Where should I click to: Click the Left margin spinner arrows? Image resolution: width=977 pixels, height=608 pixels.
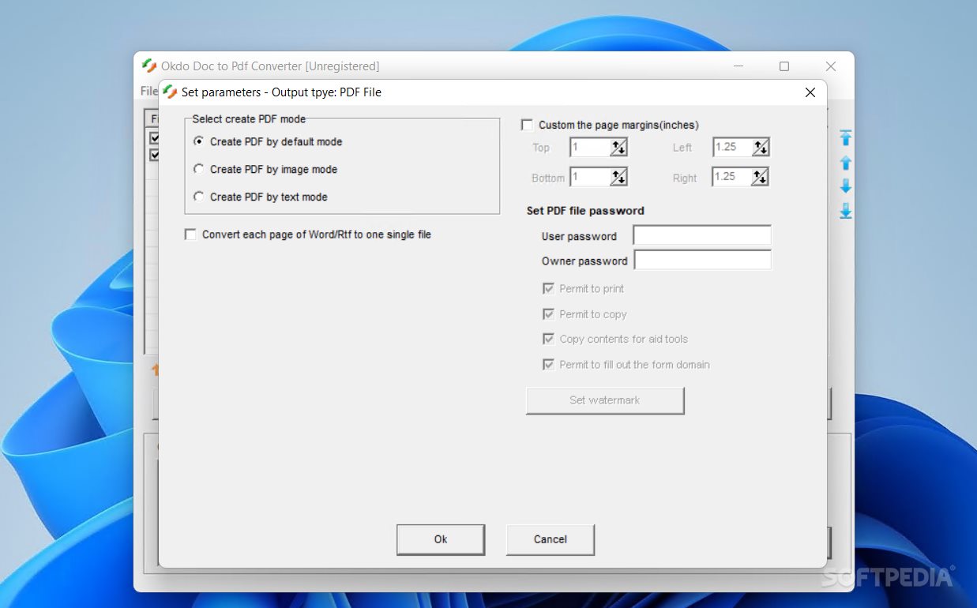[760, 147]
